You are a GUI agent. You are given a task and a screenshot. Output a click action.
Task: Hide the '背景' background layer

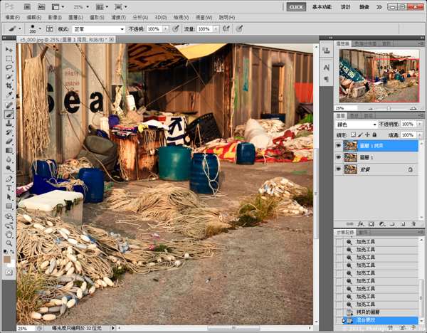[x=339, y=169]
